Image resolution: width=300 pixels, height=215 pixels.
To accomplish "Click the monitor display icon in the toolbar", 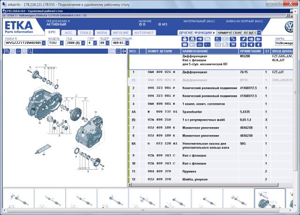I will click(218, 39).
